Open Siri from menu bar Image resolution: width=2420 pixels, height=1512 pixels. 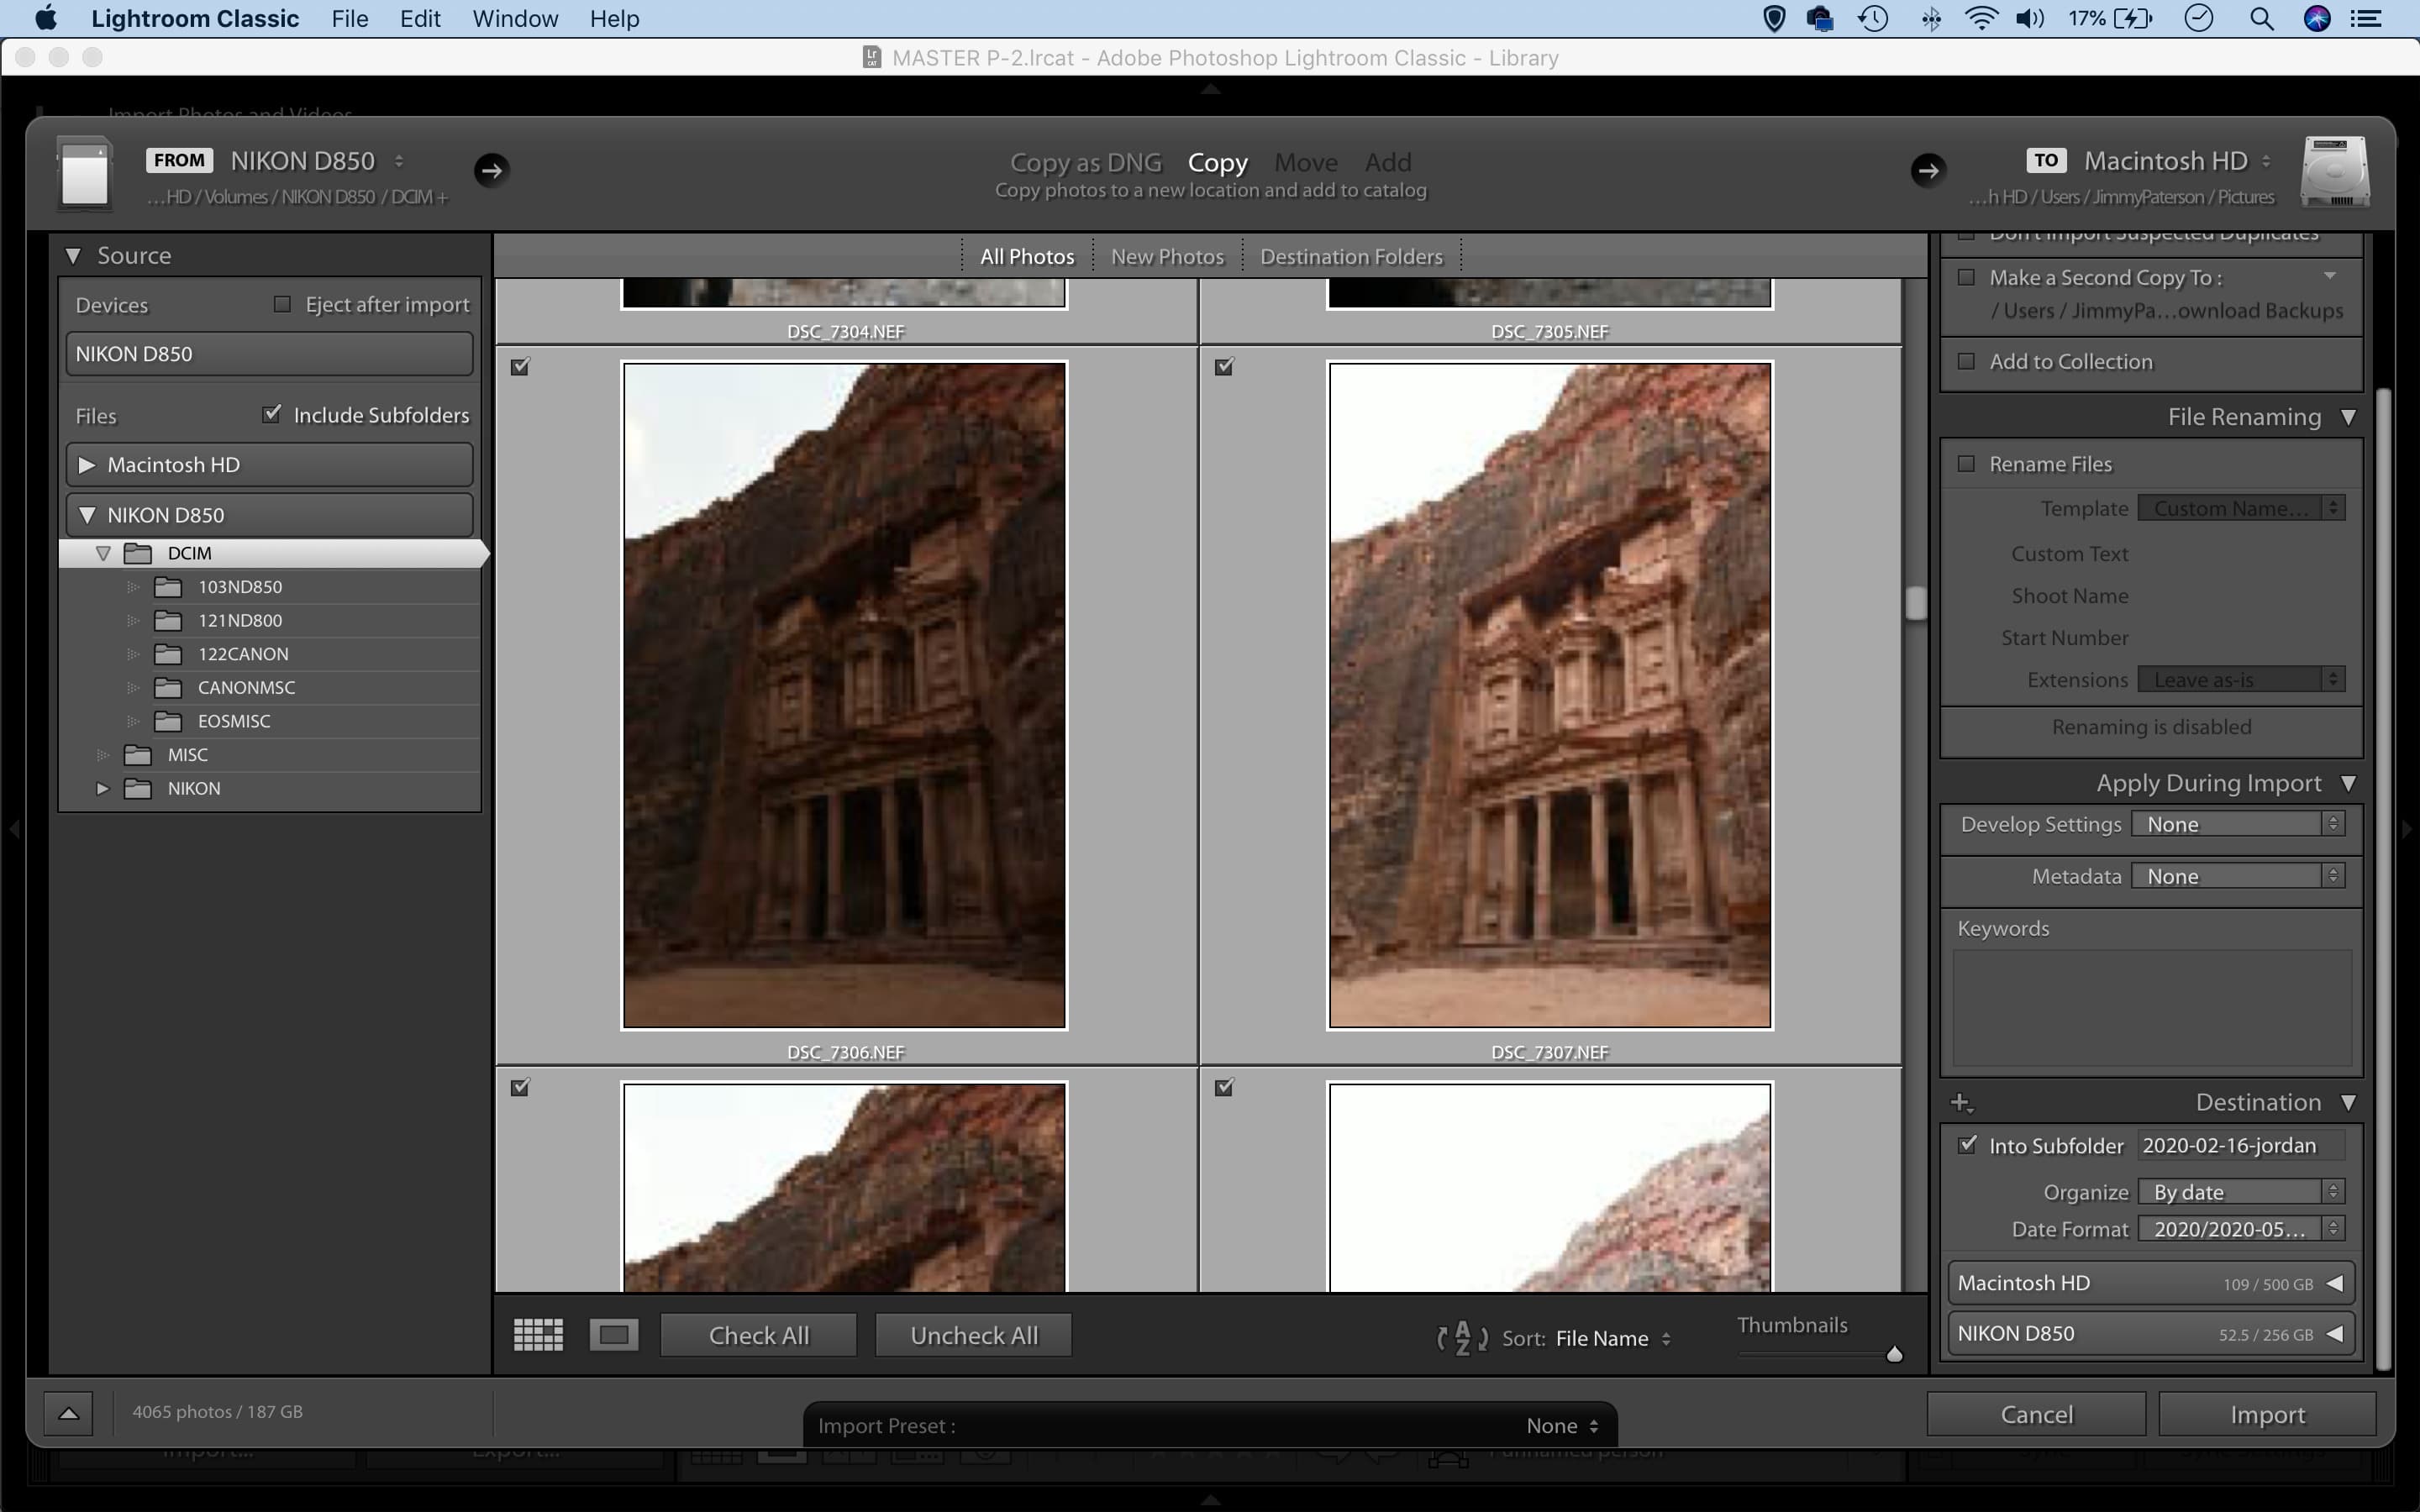click(x=2317, y=18)
